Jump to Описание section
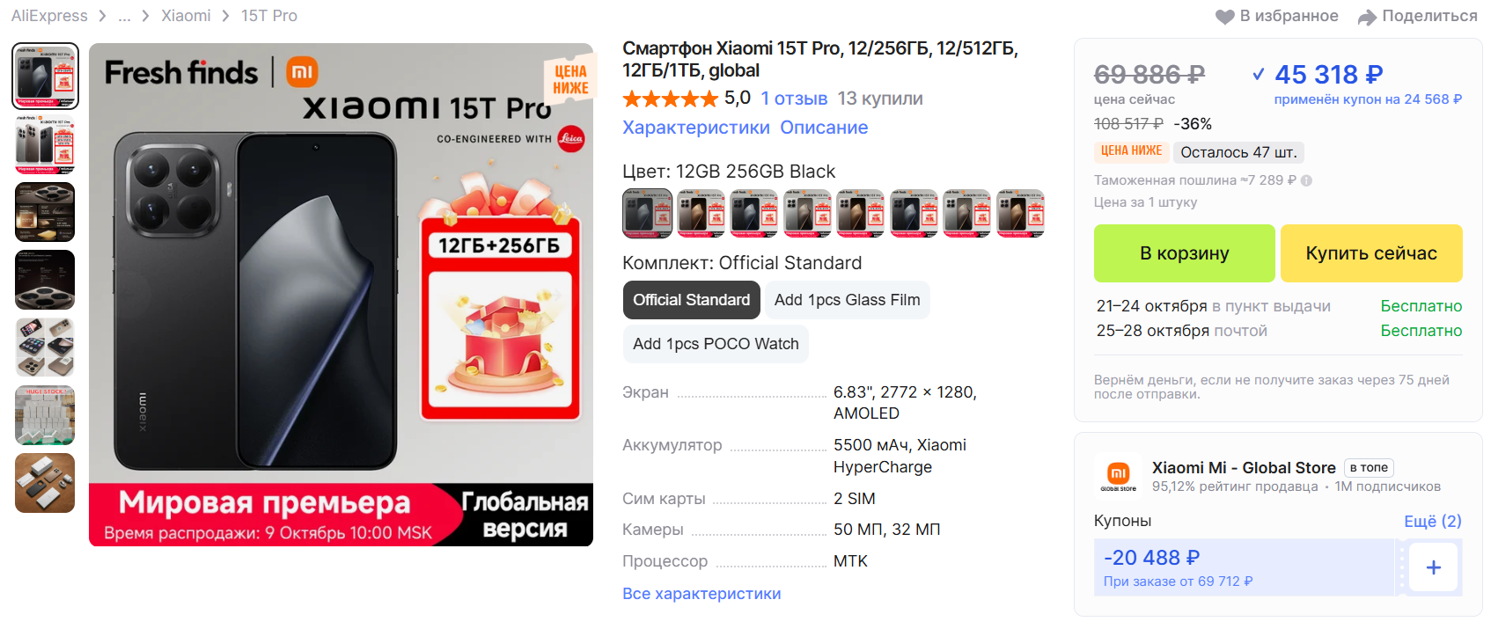 point(824,128)
